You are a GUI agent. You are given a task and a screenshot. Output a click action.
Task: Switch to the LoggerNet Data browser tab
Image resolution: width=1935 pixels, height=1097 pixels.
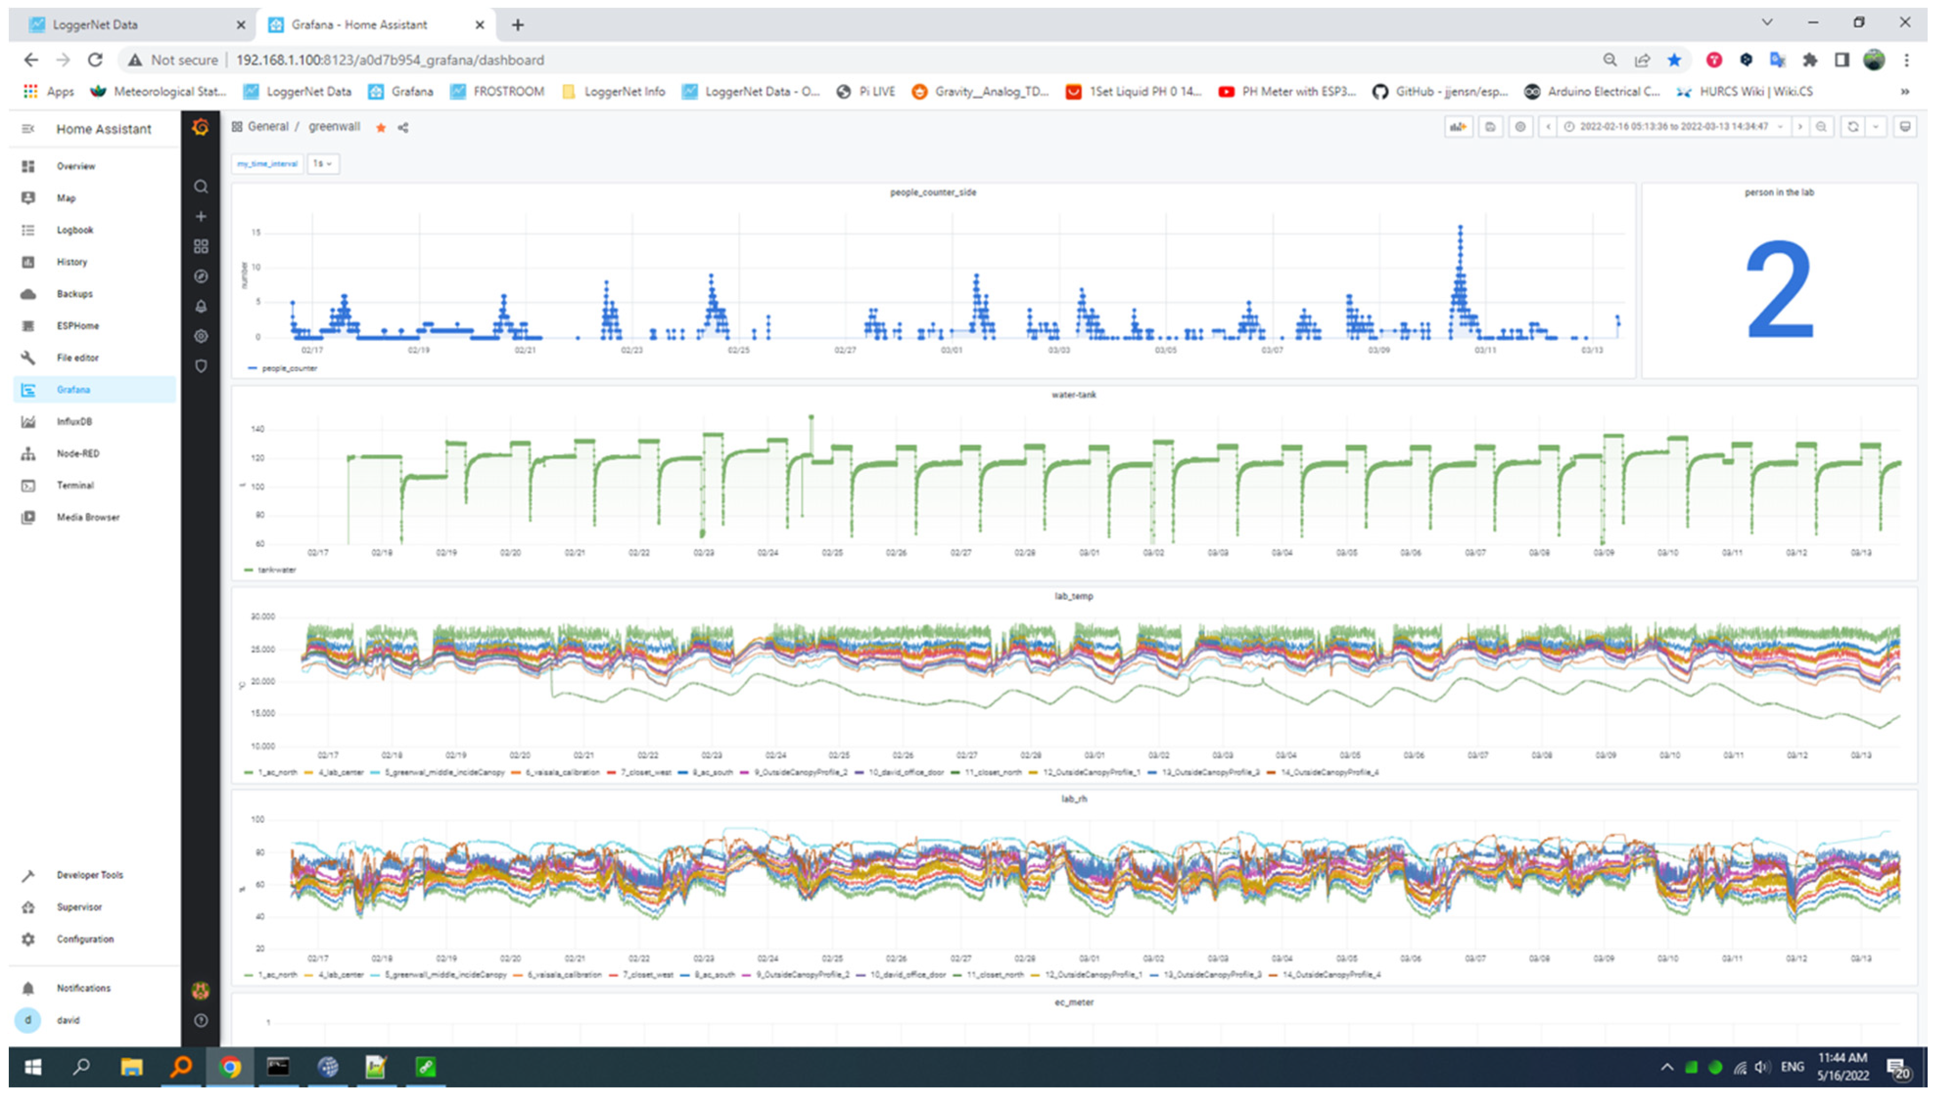[x=95, y=24]
